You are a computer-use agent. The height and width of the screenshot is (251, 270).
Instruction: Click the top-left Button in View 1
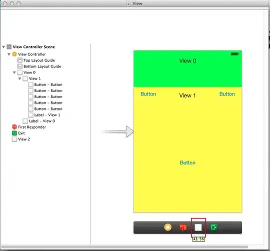coord(148,94)
